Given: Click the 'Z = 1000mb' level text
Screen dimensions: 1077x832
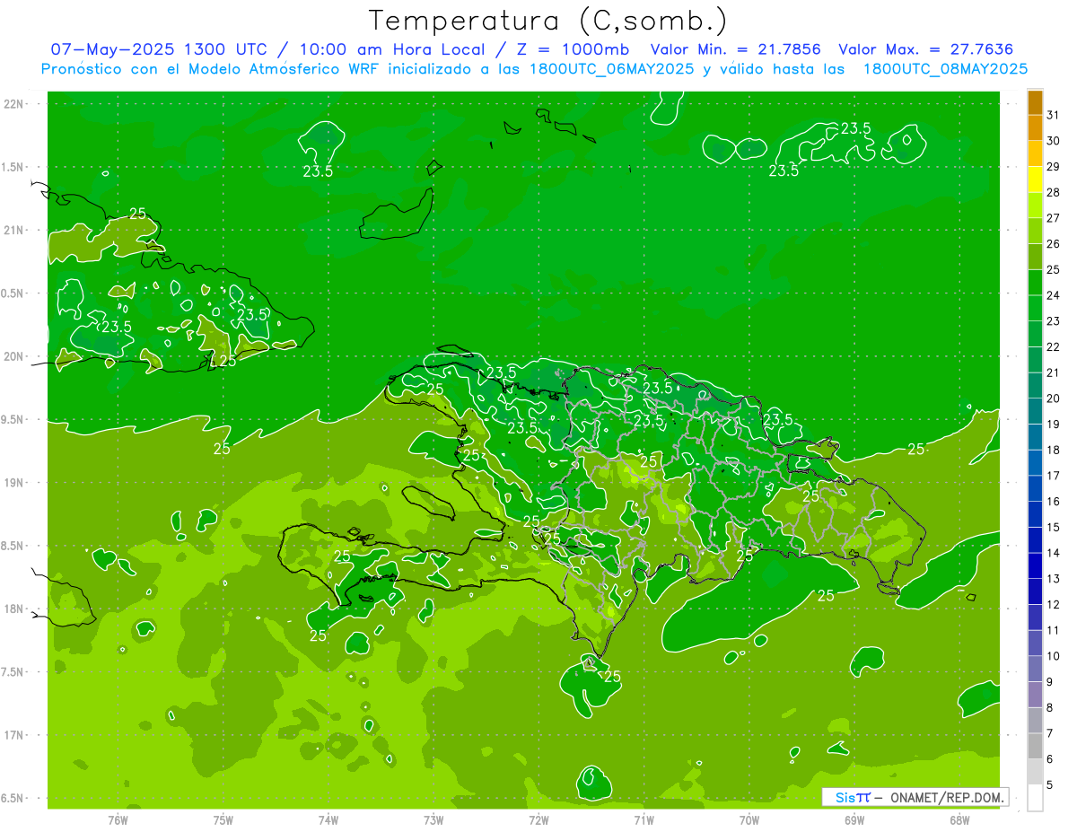Looking at the screenshot, I should tap(573, 49).
